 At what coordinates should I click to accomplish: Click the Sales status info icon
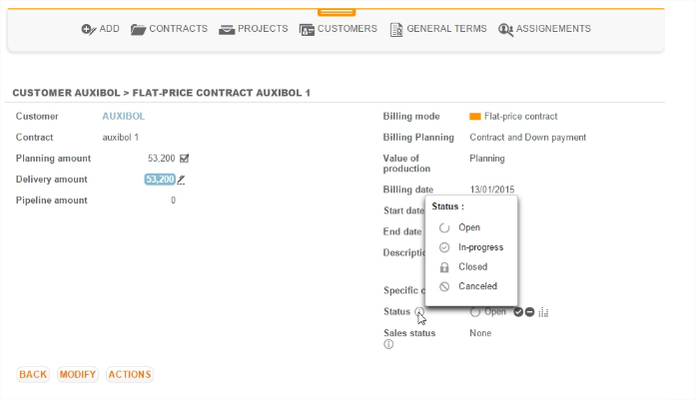(x=387, y=345)
